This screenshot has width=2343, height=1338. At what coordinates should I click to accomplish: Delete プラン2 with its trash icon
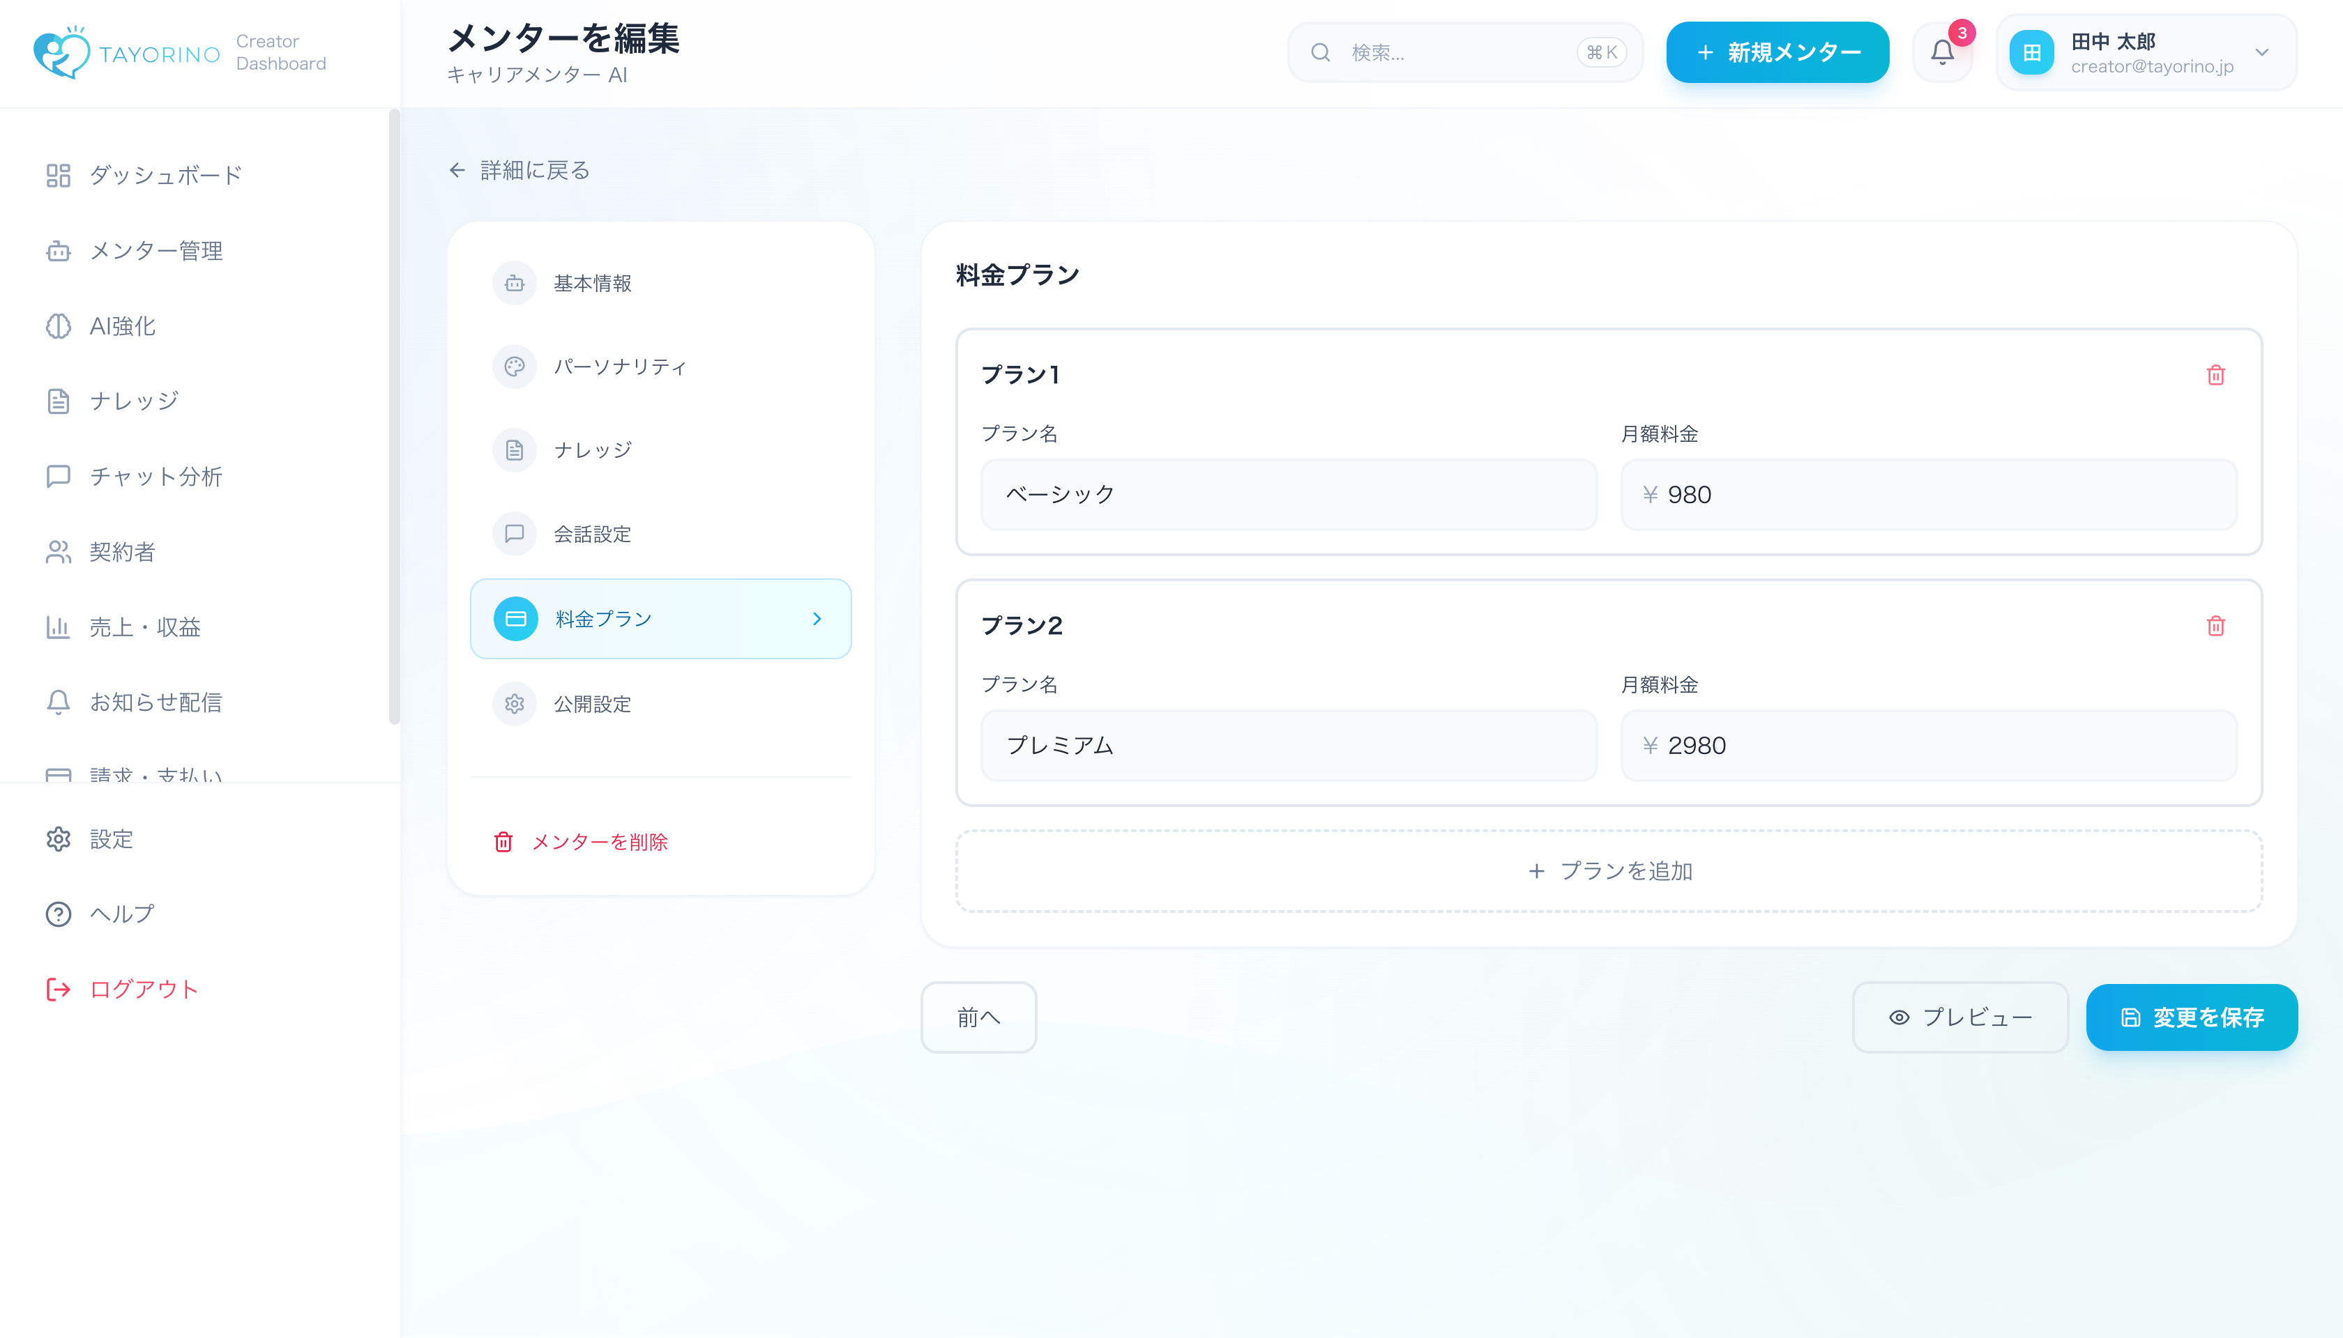coord(2215,626)
